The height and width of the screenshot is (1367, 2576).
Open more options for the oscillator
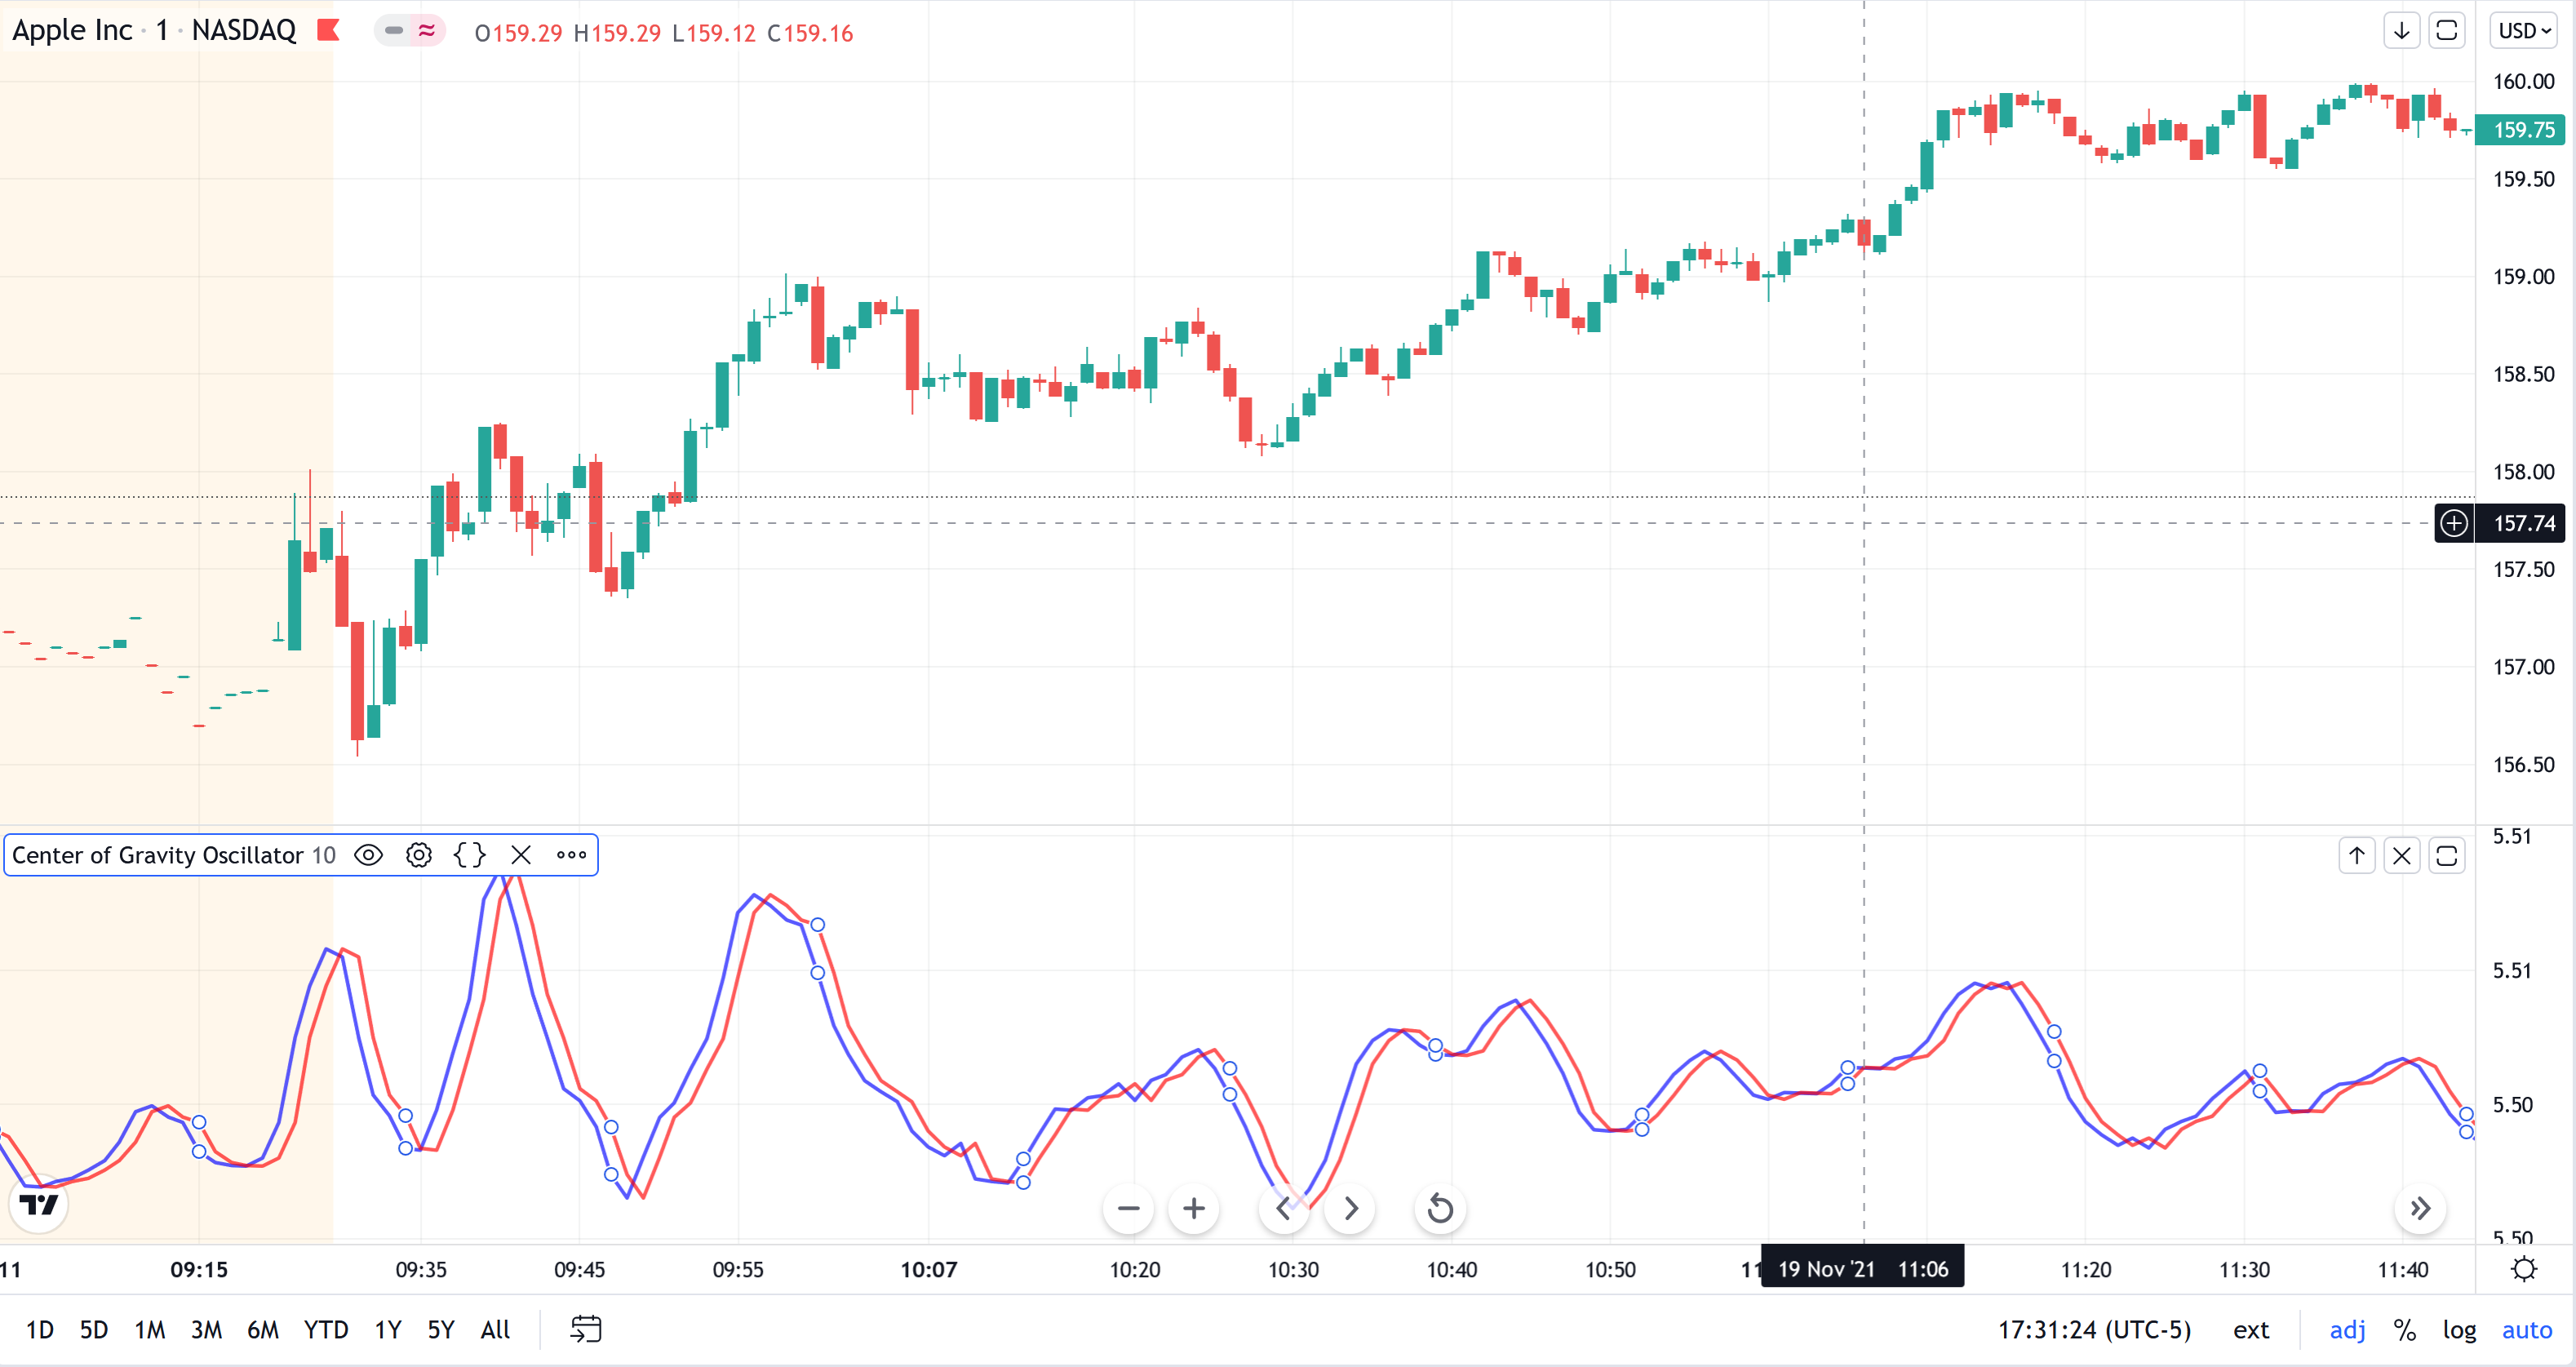[572, 855]
